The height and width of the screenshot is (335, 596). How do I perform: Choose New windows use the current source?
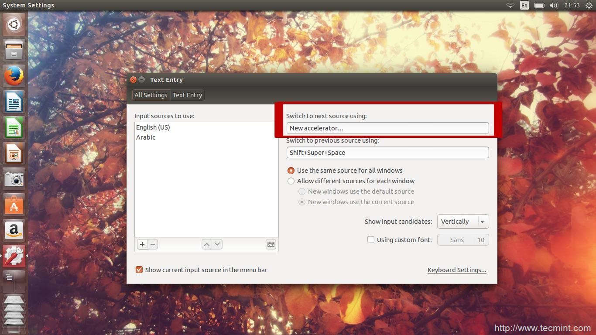[x=356, y=202]
